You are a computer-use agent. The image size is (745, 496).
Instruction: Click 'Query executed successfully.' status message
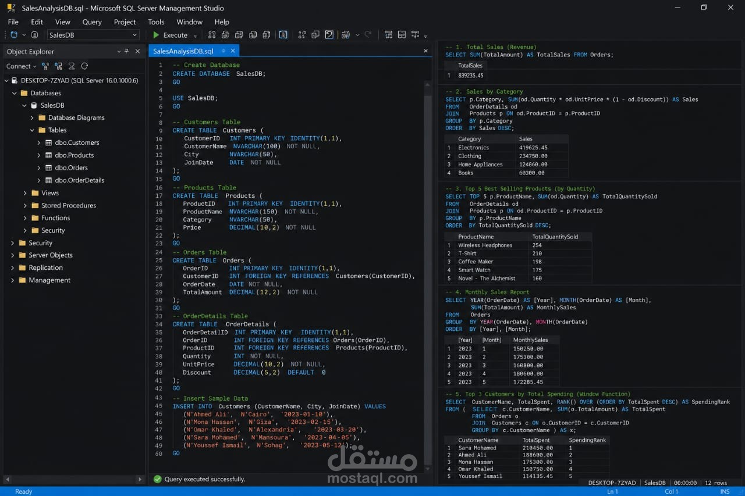pos(204,479)
